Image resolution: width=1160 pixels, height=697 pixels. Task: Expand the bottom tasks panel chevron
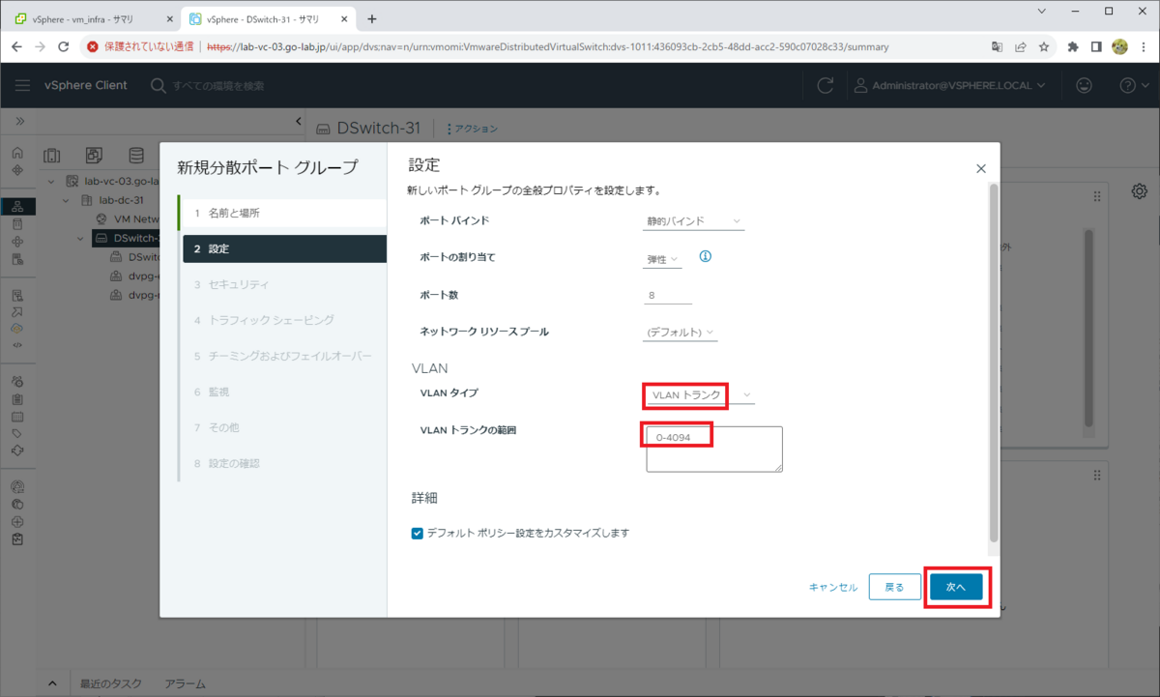tap(53, 683)
